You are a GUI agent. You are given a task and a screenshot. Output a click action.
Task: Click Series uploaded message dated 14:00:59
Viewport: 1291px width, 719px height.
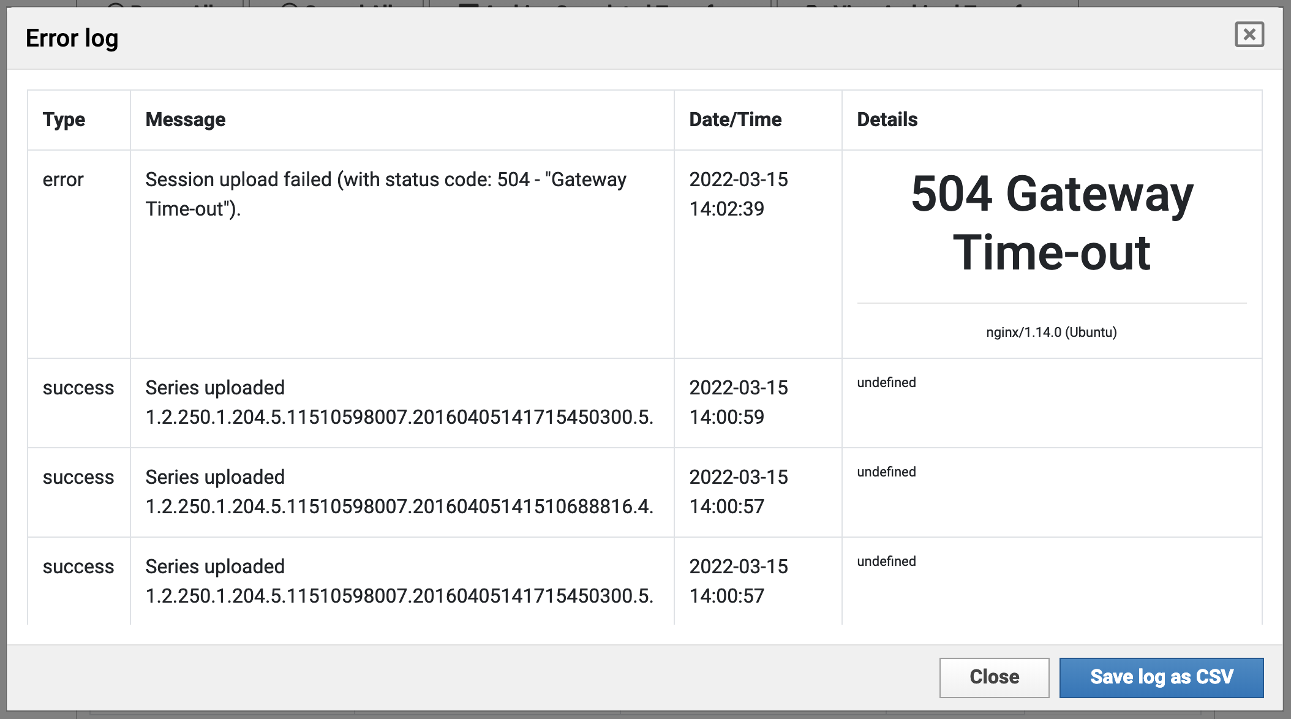[x=399, y=402]
